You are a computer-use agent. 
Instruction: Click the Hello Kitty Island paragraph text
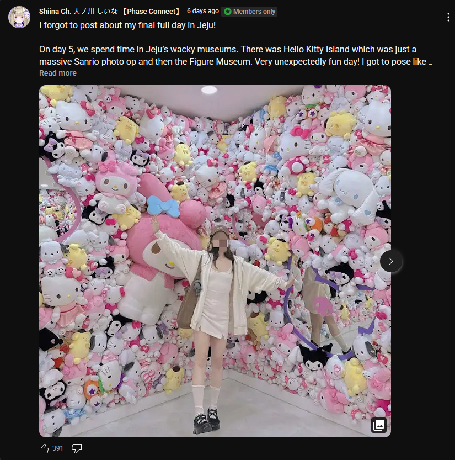(235, 55)
